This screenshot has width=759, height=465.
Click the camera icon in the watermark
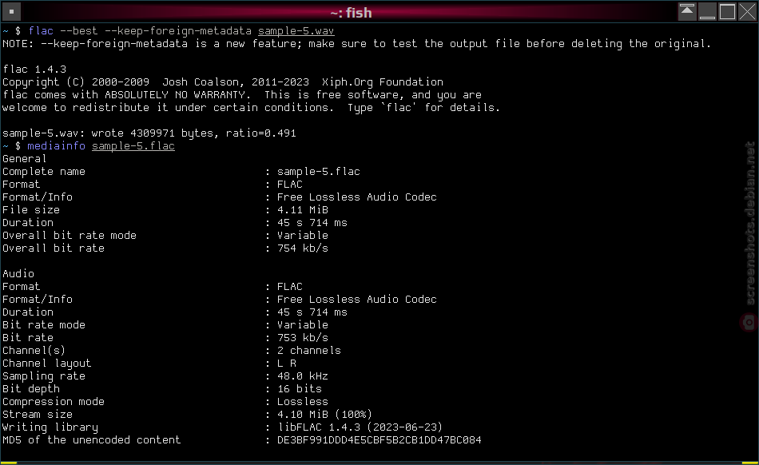749,322
